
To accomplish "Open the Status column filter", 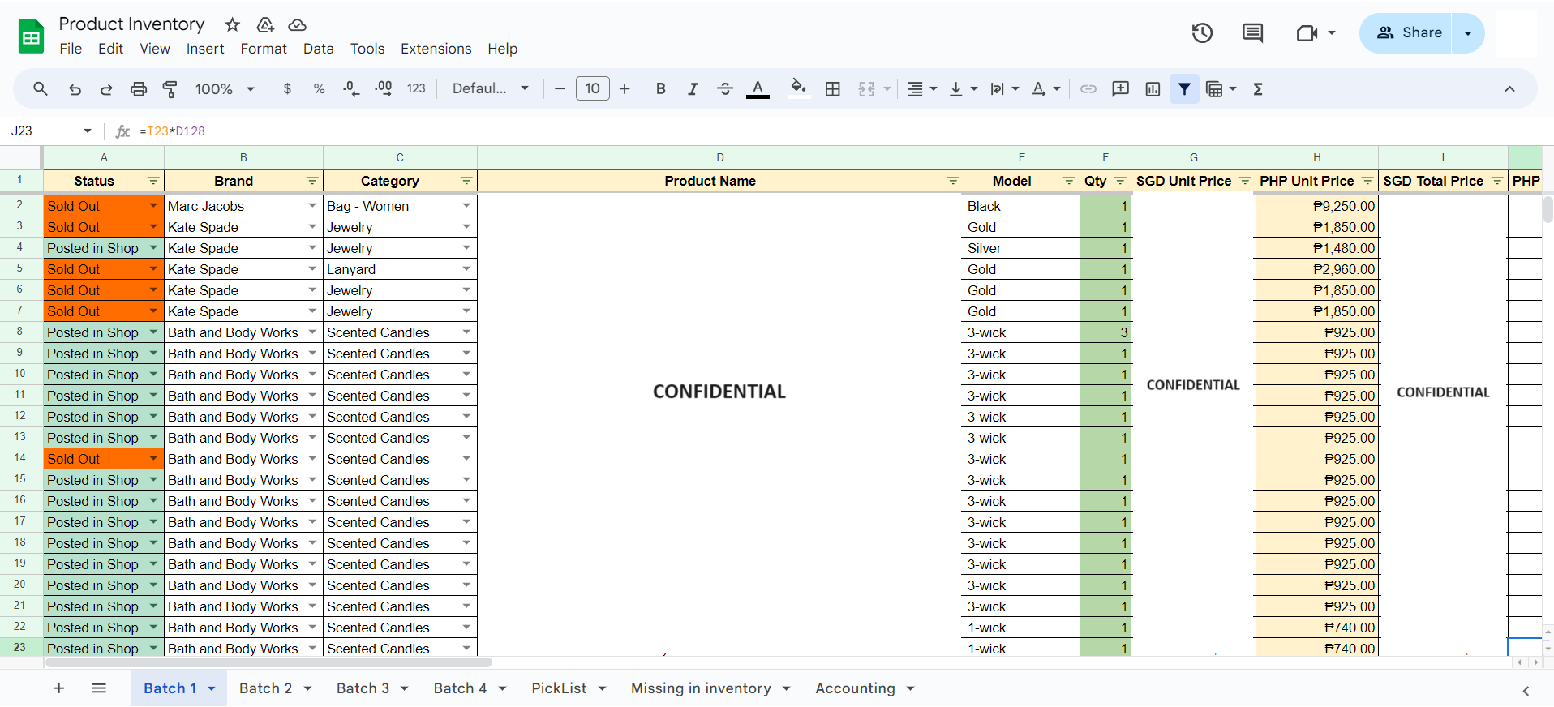I will [153, 181].
